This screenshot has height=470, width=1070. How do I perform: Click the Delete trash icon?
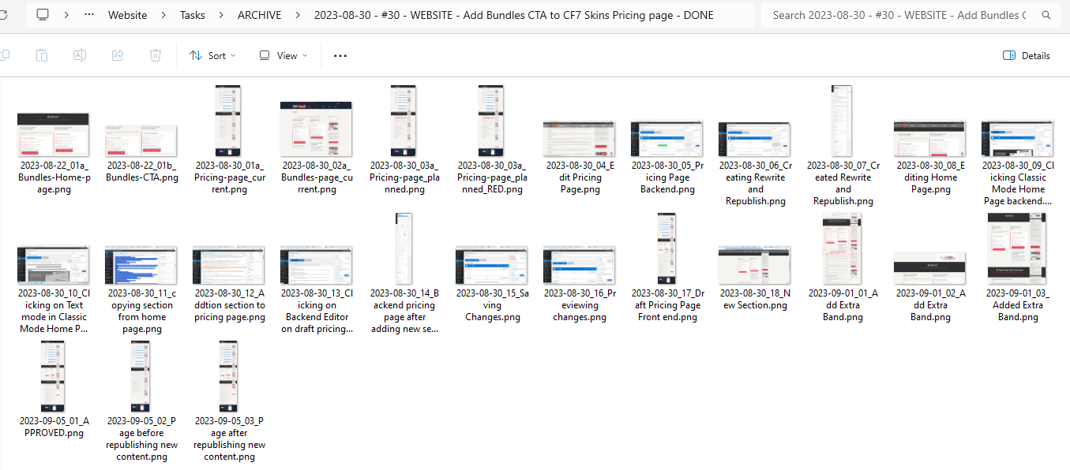[156, 55]
